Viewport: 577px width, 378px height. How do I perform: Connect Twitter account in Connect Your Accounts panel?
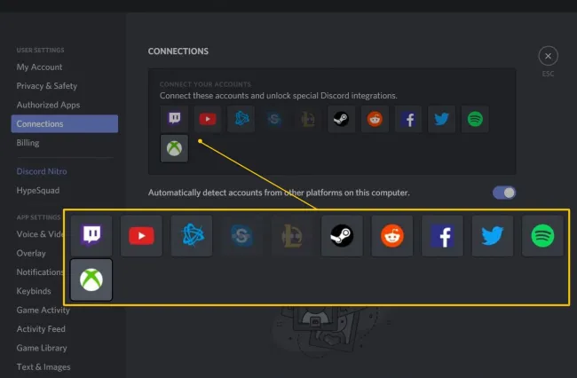pos(441,119)
